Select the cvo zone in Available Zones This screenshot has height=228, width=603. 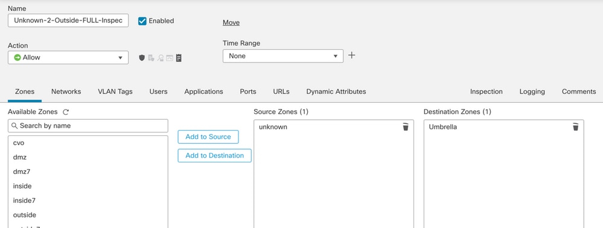coord(88,143)
